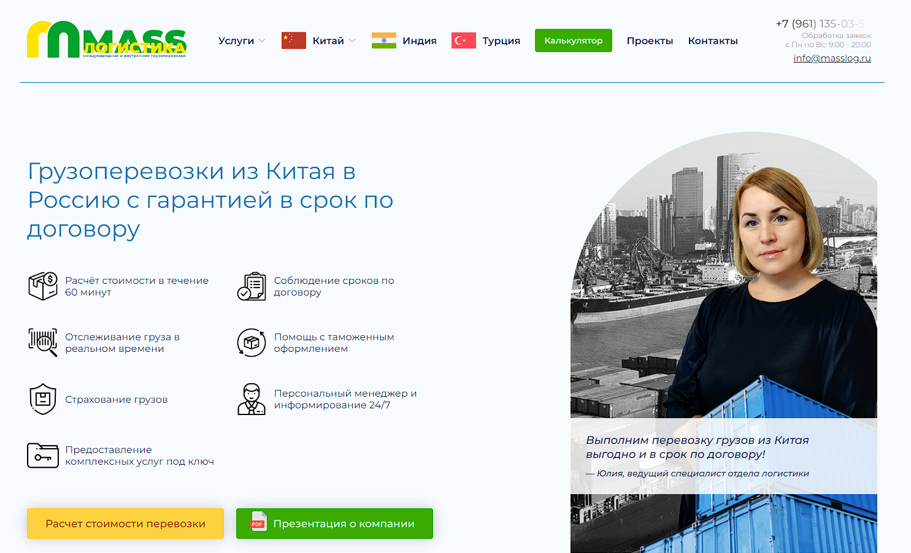
Task: Select Турция in the navigation
Action: [501, 41]
